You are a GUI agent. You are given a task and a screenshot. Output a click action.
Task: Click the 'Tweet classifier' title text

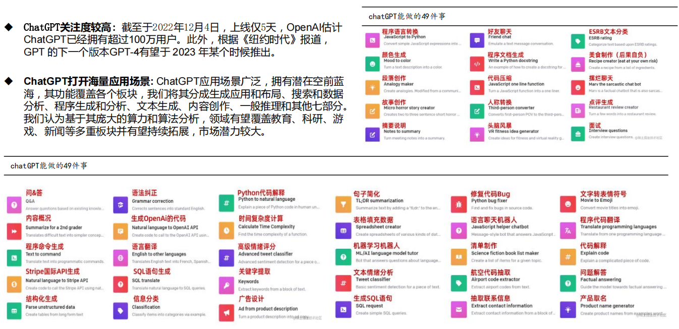tap(373, 280)
